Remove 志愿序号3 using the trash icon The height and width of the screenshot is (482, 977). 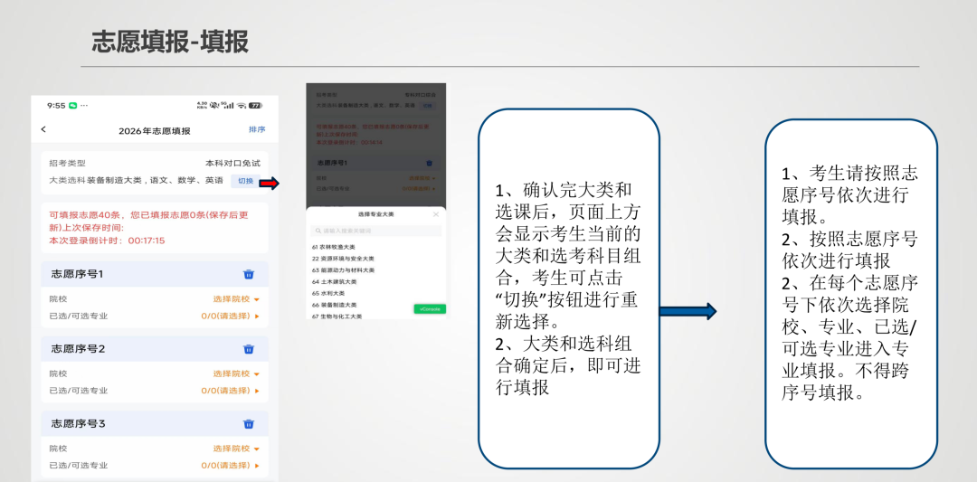pos(249,424)
